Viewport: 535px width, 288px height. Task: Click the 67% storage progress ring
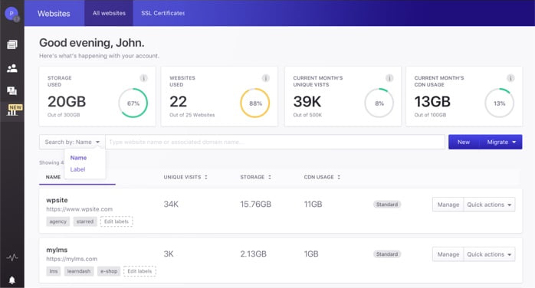(133, 103)
